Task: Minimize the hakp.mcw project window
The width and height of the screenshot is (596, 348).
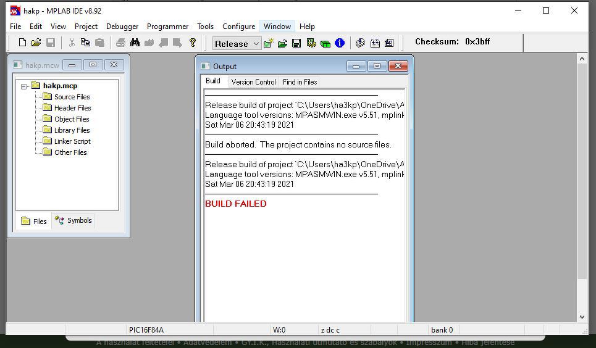Action: [72, 65]
